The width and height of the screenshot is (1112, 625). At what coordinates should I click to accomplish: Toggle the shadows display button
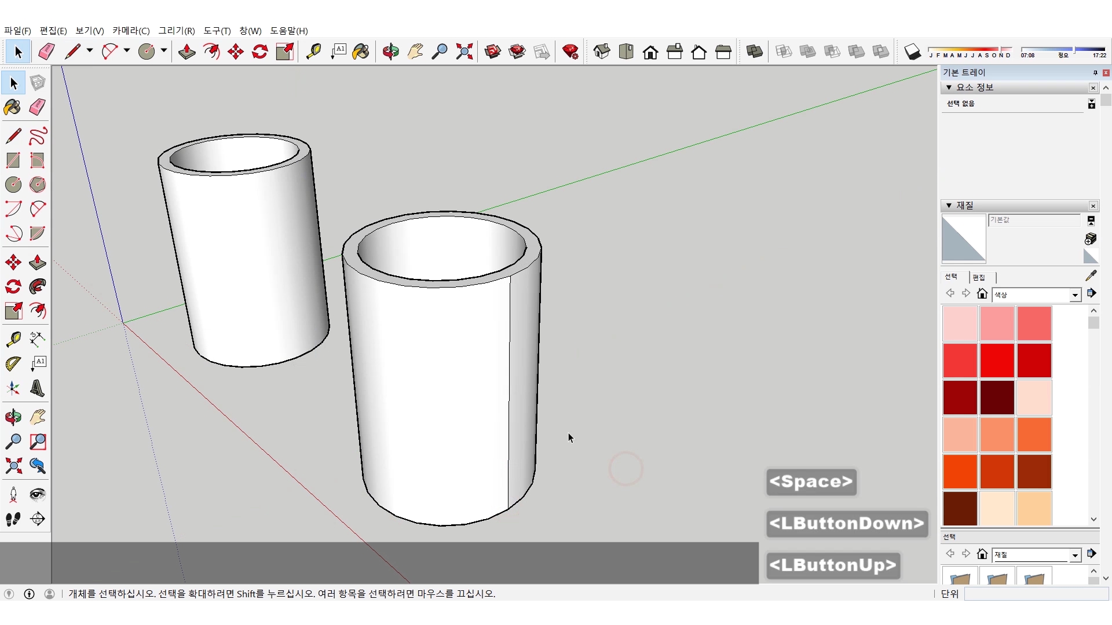pyautogui.click(x=912, y=52)
